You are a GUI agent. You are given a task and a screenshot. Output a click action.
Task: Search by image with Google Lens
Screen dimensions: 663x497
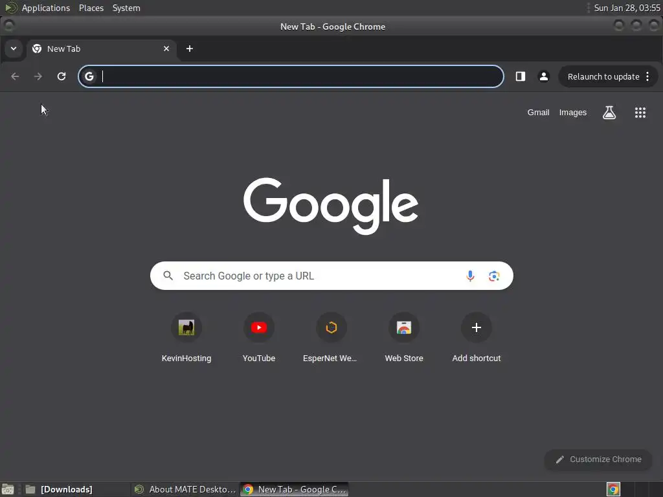pyautogui.click(x=494, y=276)
